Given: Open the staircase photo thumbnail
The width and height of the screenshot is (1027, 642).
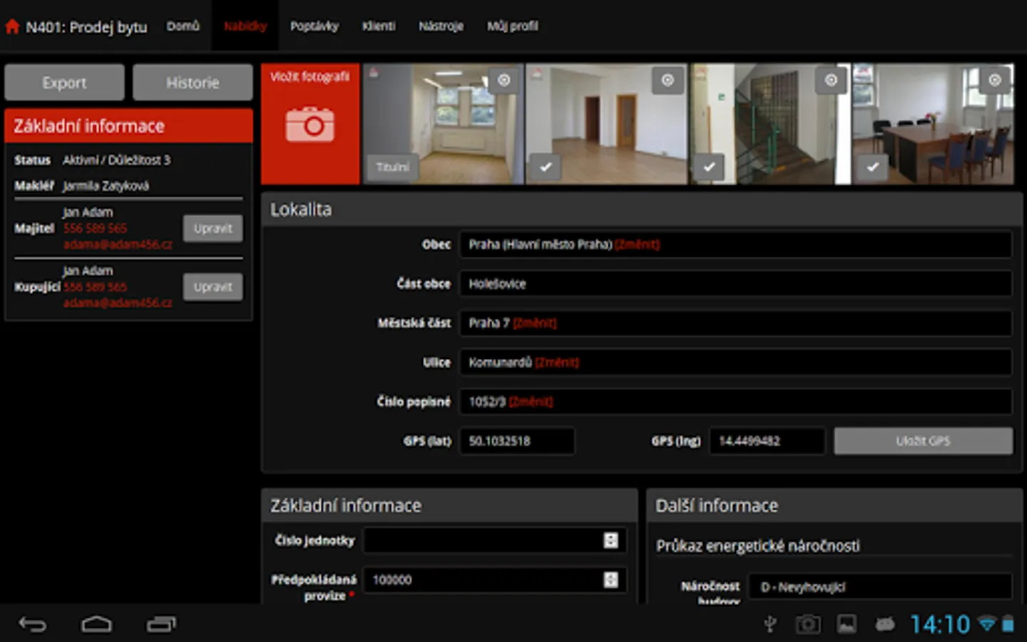Looking at the screenshot, I should (770, 124).
